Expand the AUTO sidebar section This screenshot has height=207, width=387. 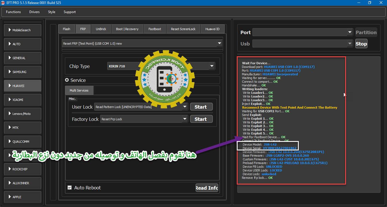tap(22, 44)
